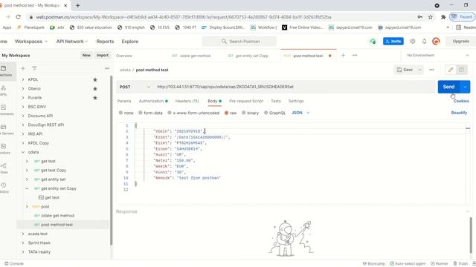Select the raw body type

click(x=231, y=113)
